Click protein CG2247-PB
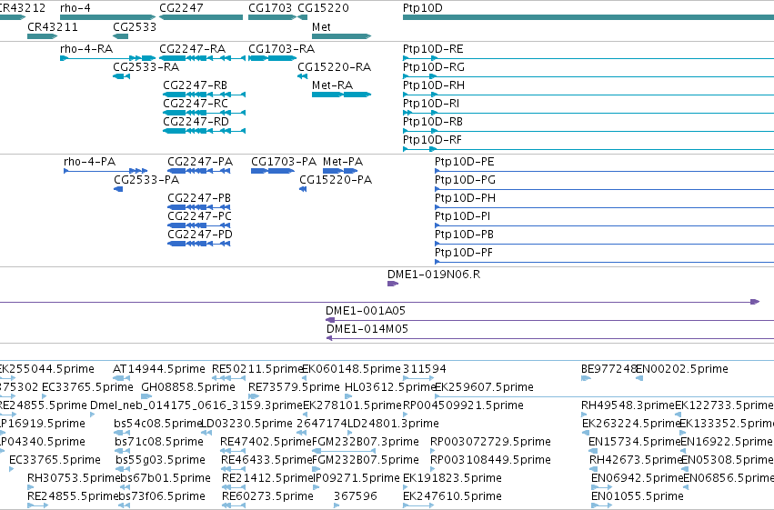The width and height of the screenshot is (774, 510). click(x=199, y=207)
